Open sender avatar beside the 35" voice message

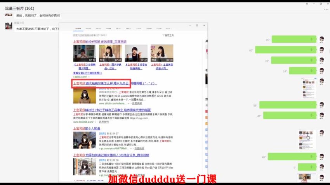[x=321, y=39]
